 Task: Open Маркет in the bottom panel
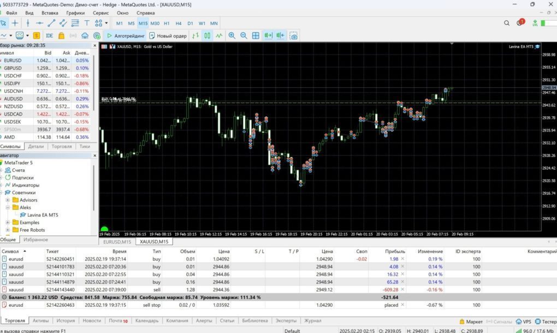pos(471,322)
